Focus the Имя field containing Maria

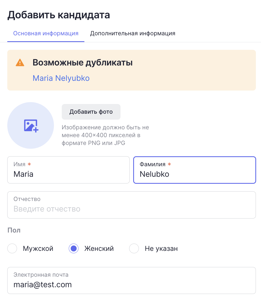(68, 170)
